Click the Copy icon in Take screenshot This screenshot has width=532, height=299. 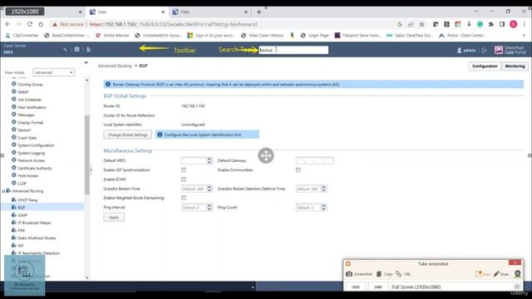point(379,273)
